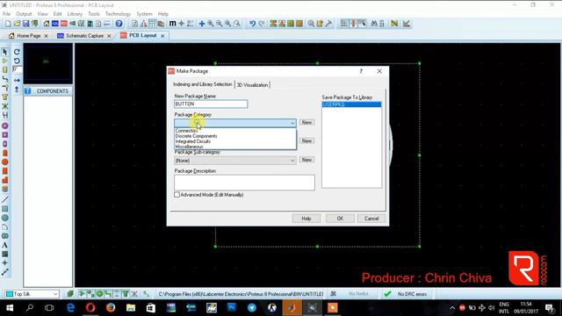Screen dimensions: 562x316
Task: Click the Cancel button in Make Package
Action: coord(371,219)
